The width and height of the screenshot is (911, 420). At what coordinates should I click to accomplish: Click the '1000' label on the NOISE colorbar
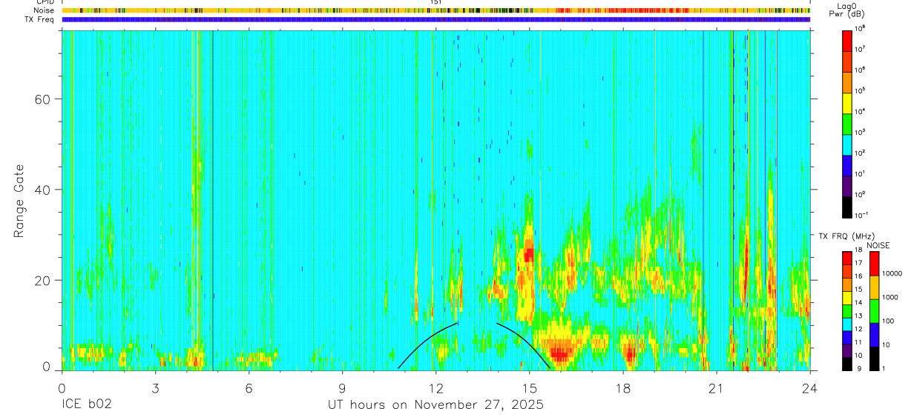click(890, 298)
